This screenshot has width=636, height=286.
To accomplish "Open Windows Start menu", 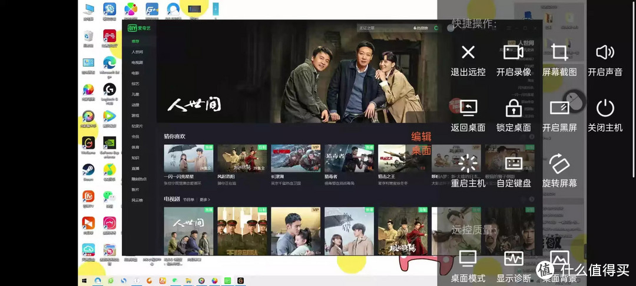I will 85,281.
